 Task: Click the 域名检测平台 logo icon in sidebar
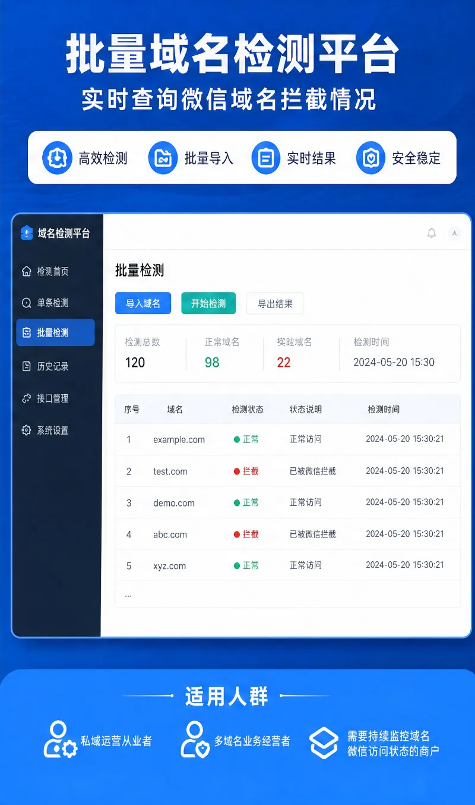click(27, 232)
